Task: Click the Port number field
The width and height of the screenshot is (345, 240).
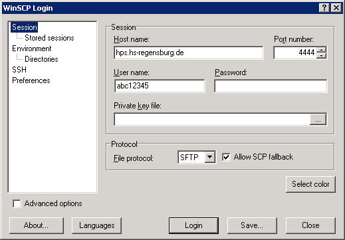Action: [295, 53]
